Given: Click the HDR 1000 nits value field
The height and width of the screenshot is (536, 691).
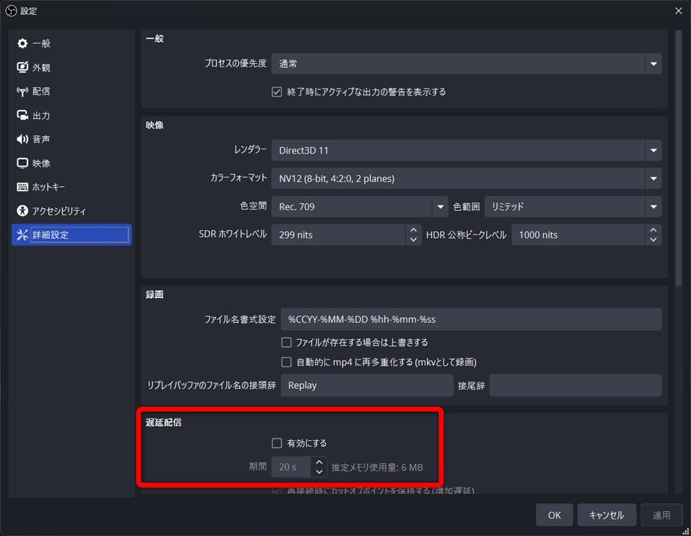Looking at the screenshot, I should click(578, 234).
